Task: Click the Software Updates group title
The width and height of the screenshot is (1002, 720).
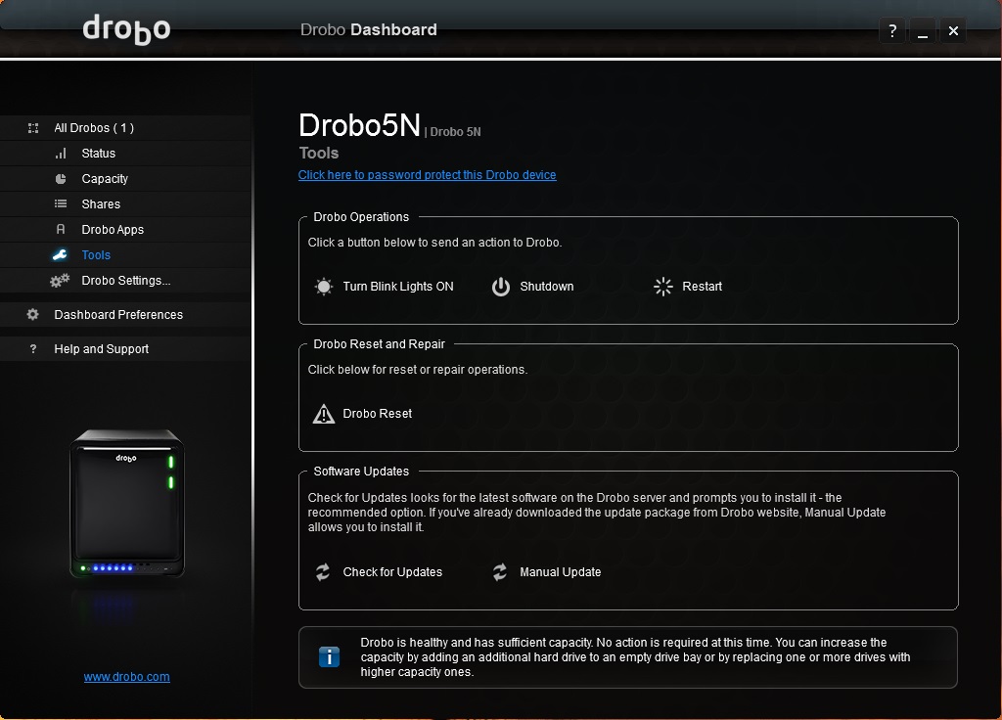Action: pyautogui.click(x=361, y=472)
